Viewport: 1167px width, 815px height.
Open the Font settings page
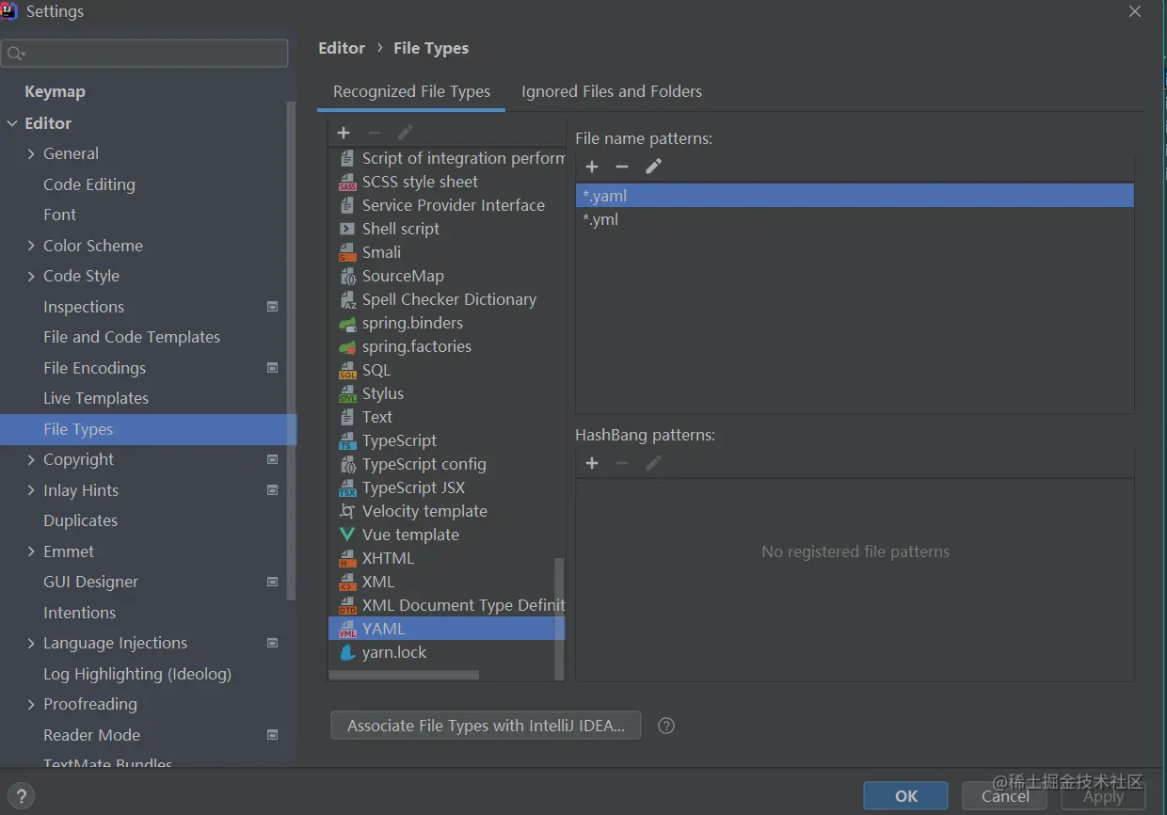[x=59, y=215]
